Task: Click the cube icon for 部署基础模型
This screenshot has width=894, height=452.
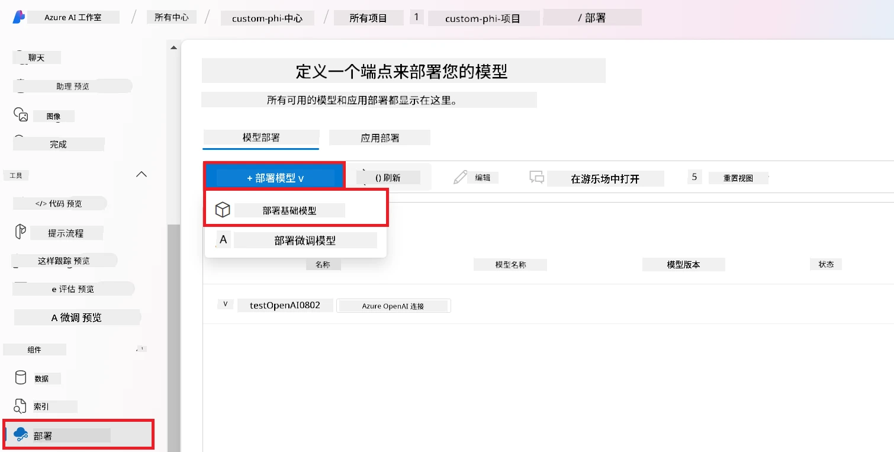Action: pyautogui.click(x=222, y=210)
